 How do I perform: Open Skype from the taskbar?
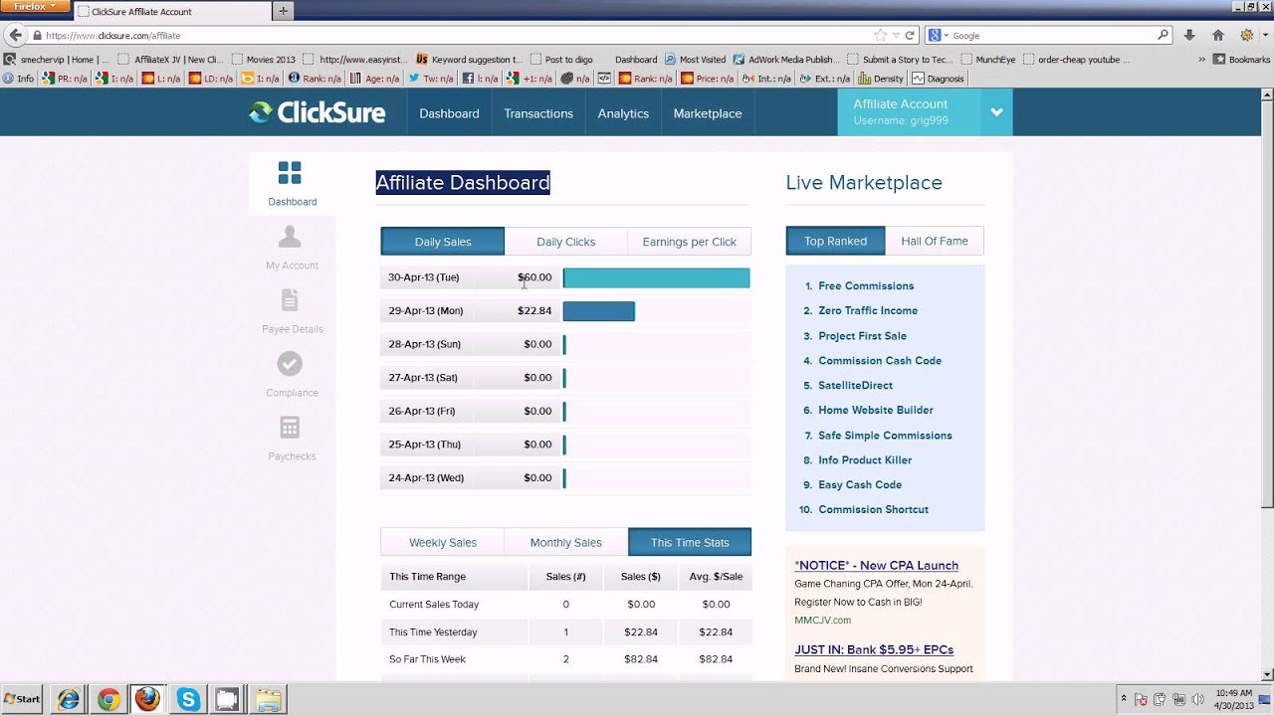(188, 699)
